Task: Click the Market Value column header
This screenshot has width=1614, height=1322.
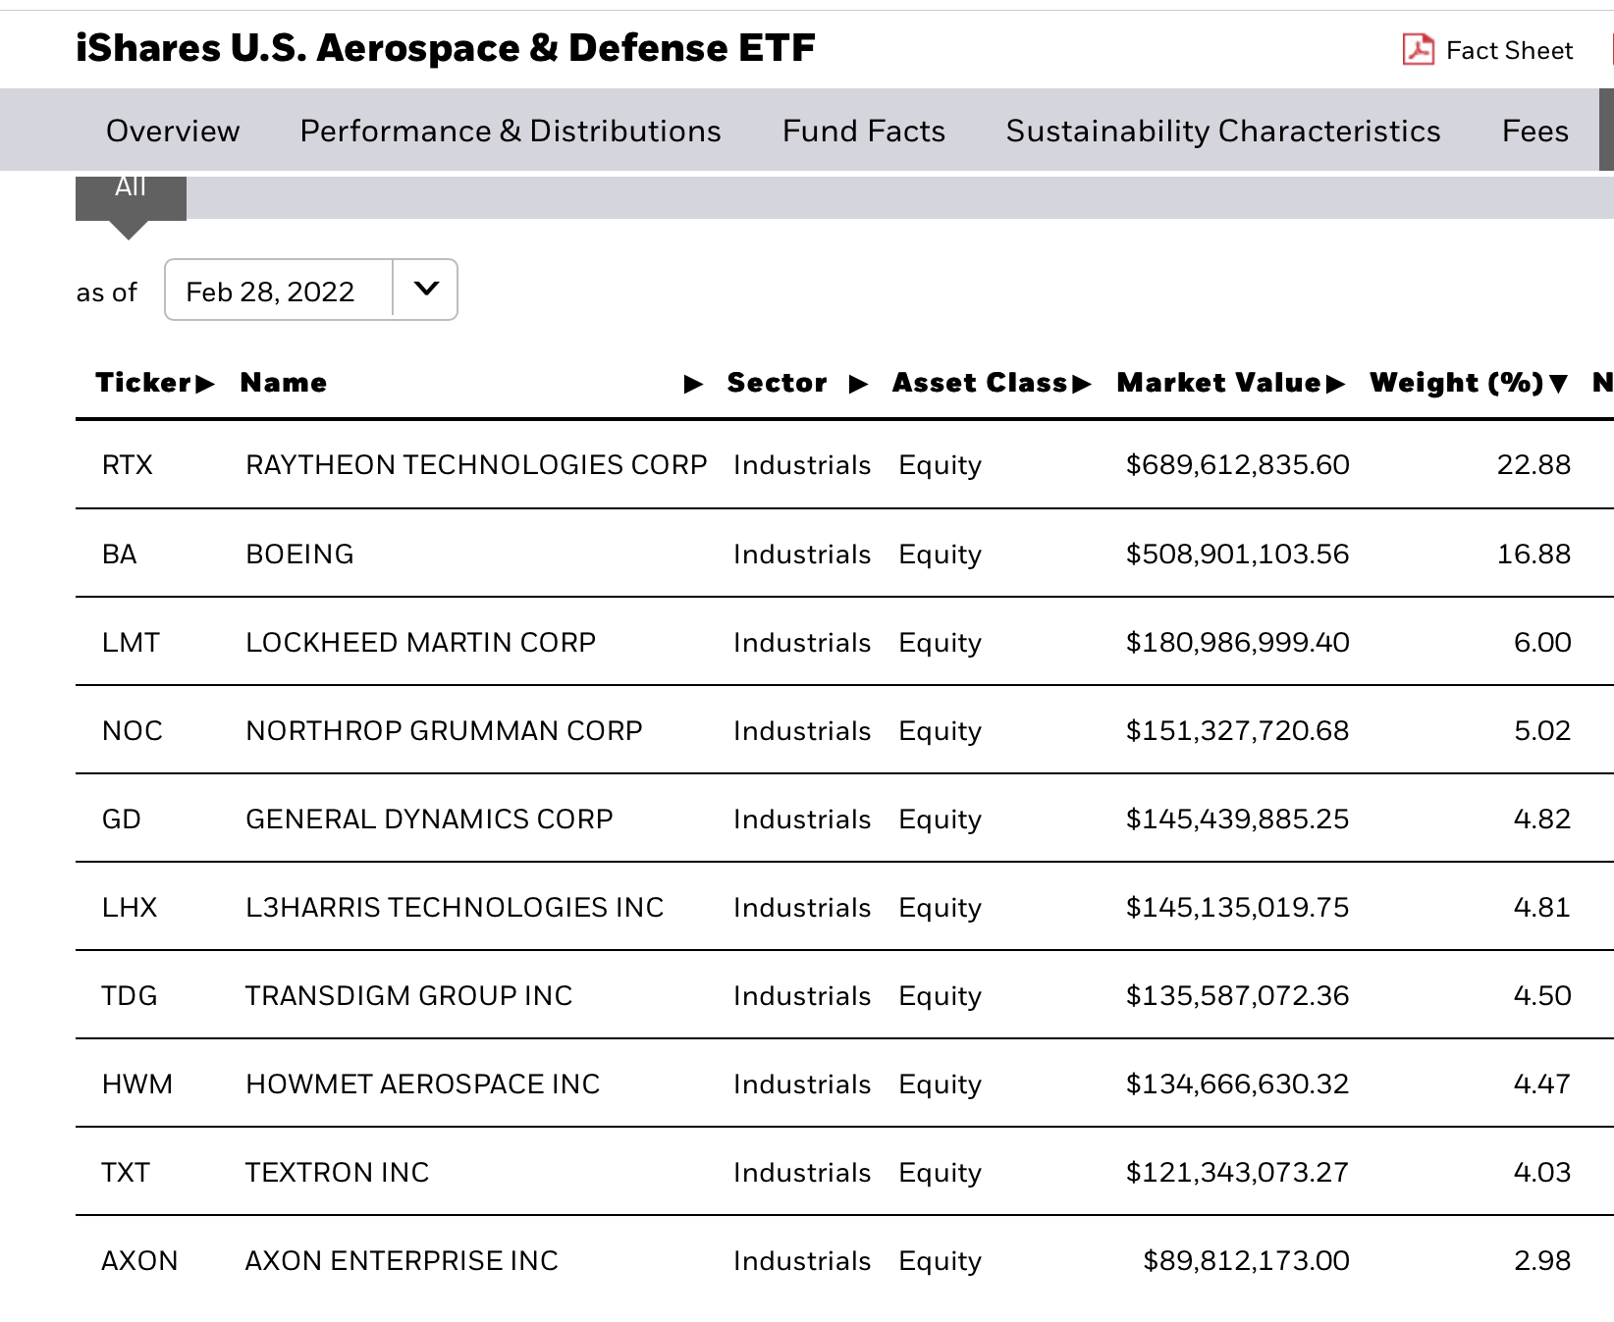Action: pyautogui.click(x=1219, y=383)
